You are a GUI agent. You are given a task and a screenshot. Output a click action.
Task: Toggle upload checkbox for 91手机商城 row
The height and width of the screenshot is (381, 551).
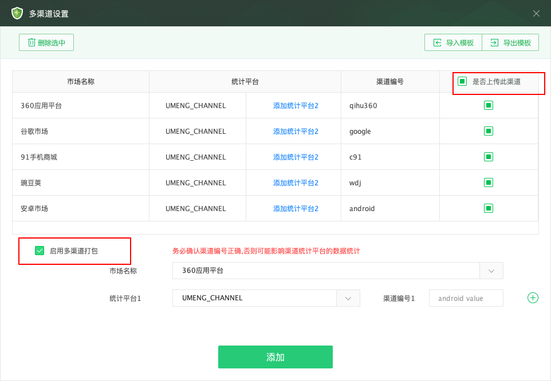click(x=489, y=157)
